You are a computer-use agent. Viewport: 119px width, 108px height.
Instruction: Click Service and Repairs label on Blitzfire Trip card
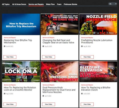tap(10, 37)
